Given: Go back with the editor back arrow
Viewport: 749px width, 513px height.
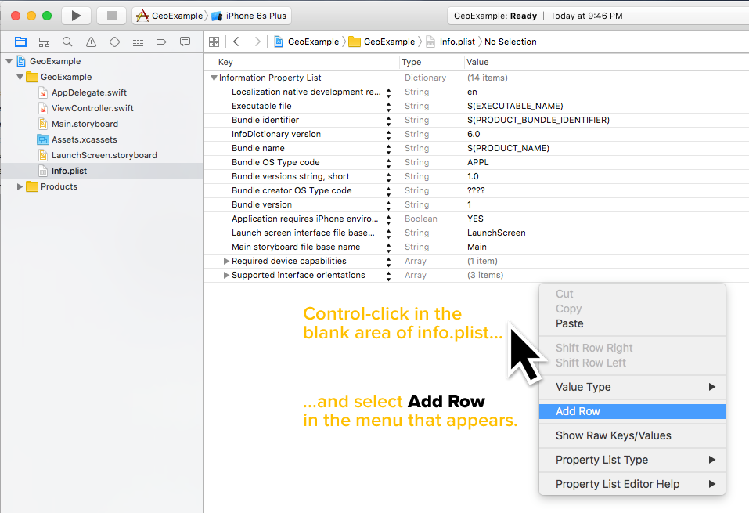Looking at the screenshot, I should [x=236, y=42].
